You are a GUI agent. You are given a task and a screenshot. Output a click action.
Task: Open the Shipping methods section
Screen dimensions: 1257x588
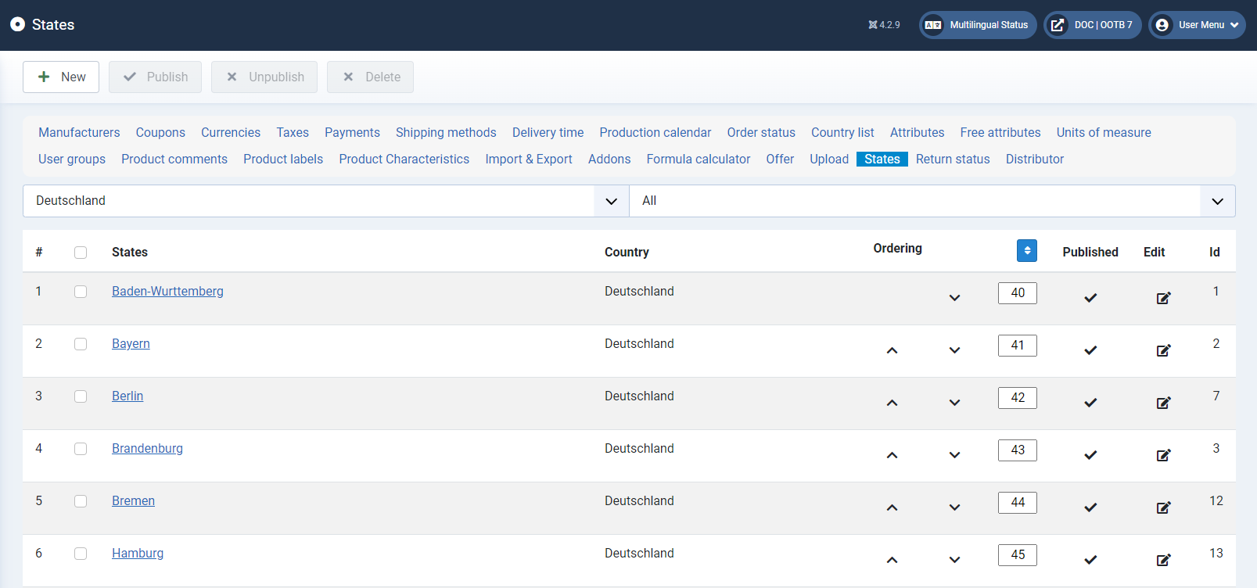tap(446, 132)
